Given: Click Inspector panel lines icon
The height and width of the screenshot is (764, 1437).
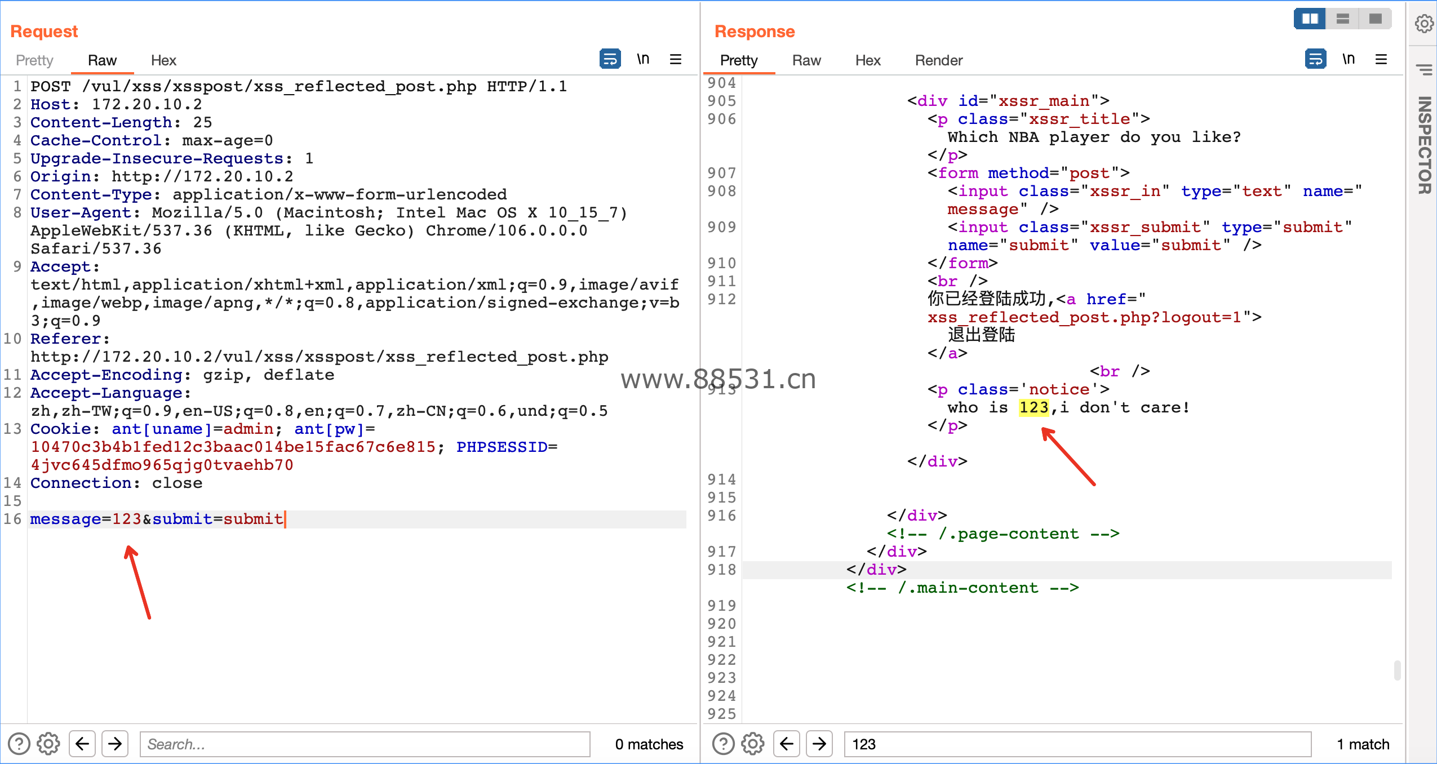Looking at the screenshot, I should coord(1424,69).
